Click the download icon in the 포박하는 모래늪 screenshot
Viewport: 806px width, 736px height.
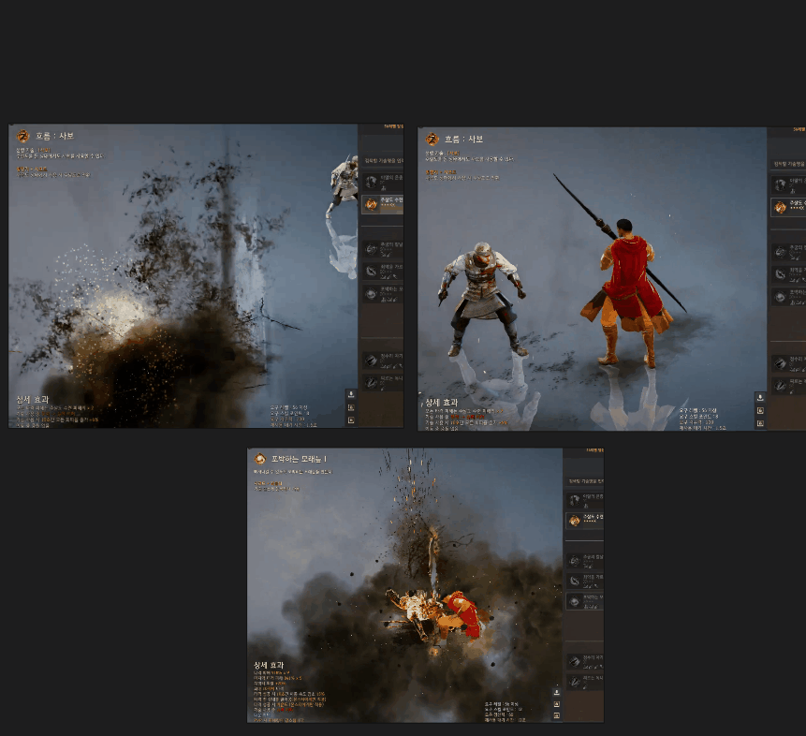pyautogui.click(x=556, y=693)
